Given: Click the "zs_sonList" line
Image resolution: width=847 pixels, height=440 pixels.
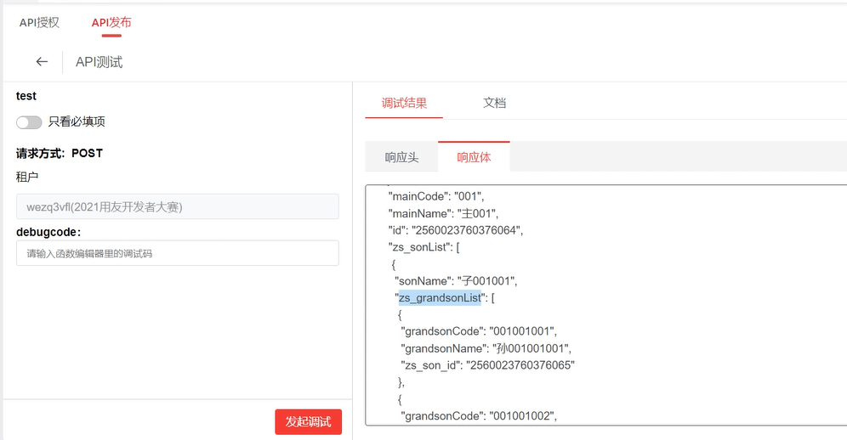Looking at the screenshot, I should (x=424, y=247).
